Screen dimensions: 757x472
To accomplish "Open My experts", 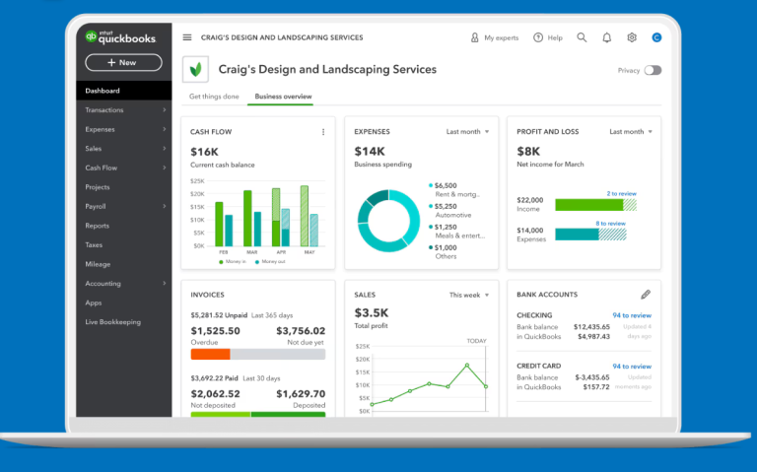I will [x=495, y=37].
